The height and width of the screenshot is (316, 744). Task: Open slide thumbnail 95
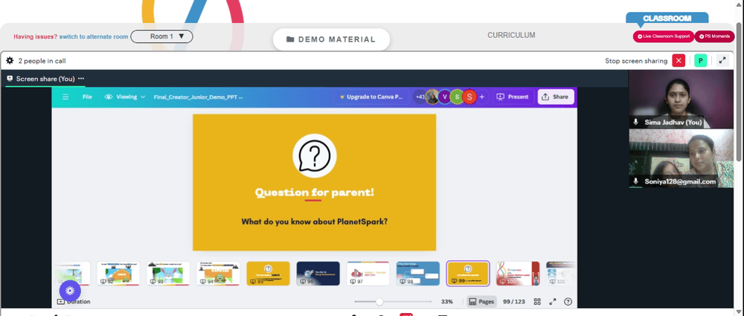[x=268, y=274]
